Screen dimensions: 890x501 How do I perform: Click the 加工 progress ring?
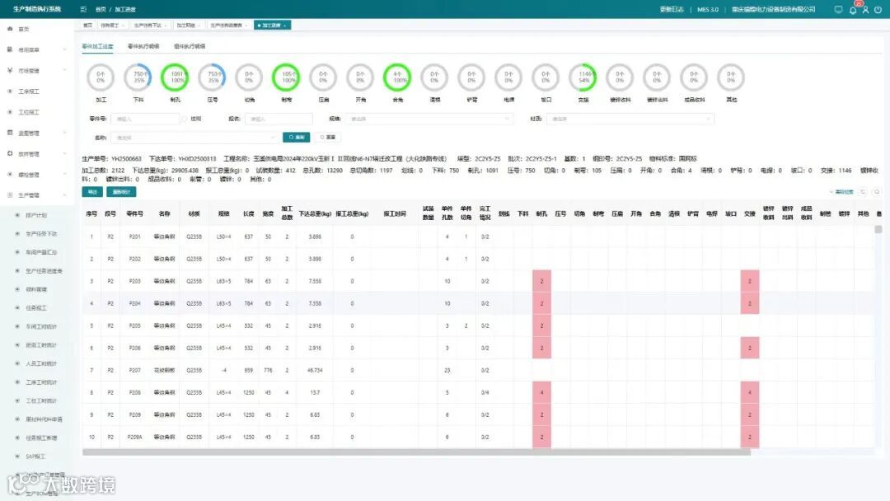tap(101, 77)
